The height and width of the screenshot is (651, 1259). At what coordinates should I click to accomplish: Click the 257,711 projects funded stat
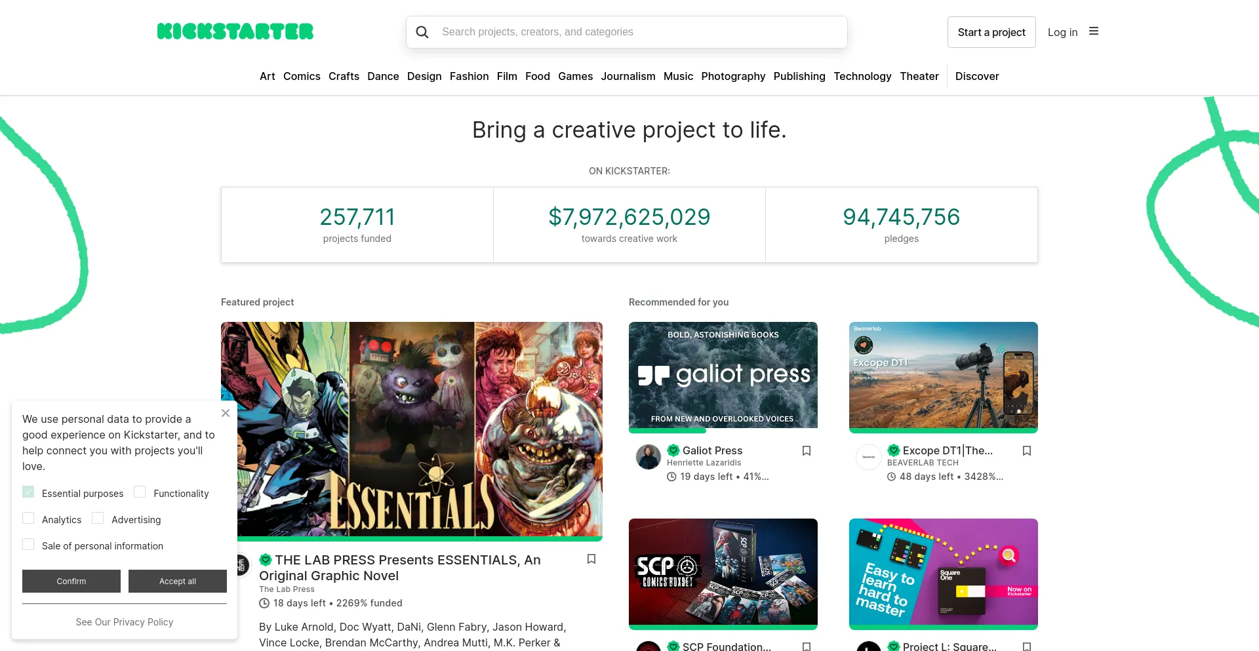click(357, 225)
